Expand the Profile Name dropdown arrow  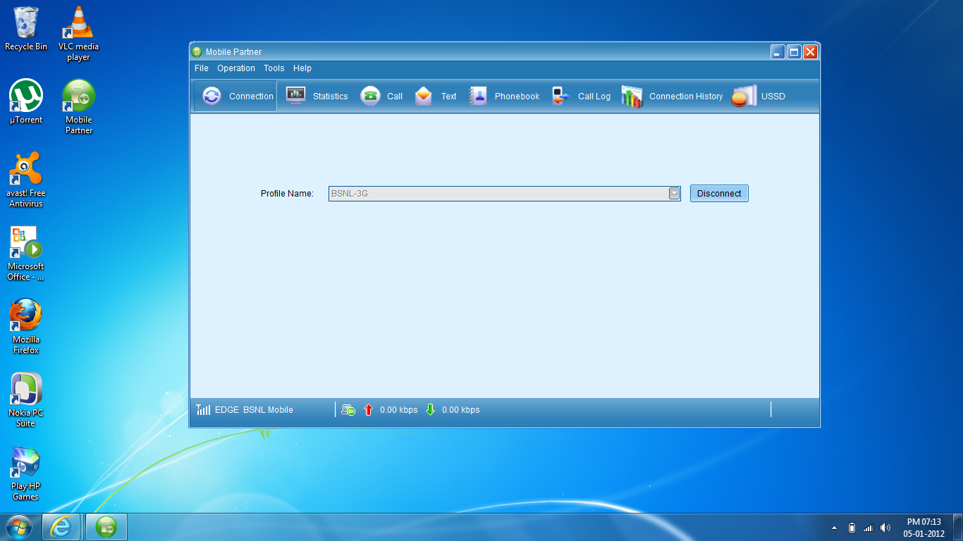tap(674, 194)
